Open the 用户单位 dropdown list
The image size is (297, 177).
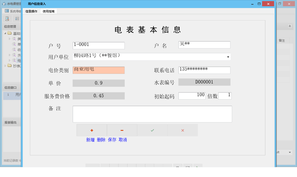[229, 57]
